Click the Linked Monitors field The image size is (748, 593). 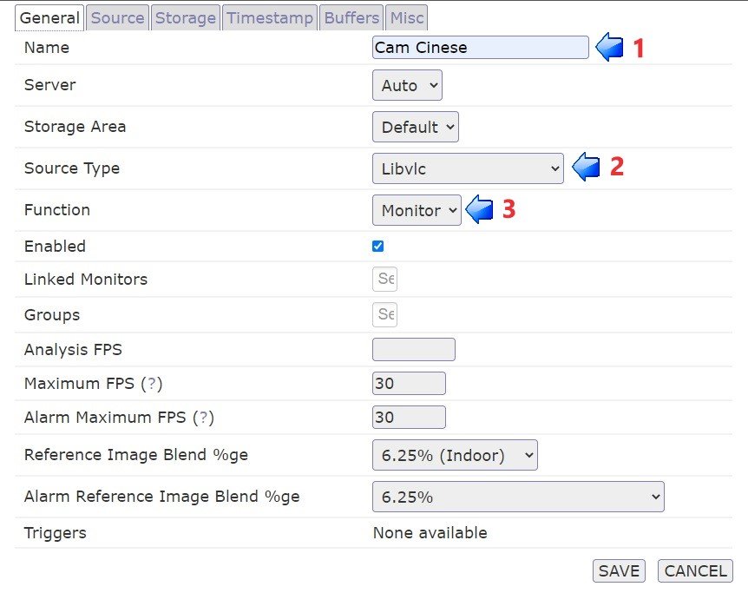tap(384, 279)
